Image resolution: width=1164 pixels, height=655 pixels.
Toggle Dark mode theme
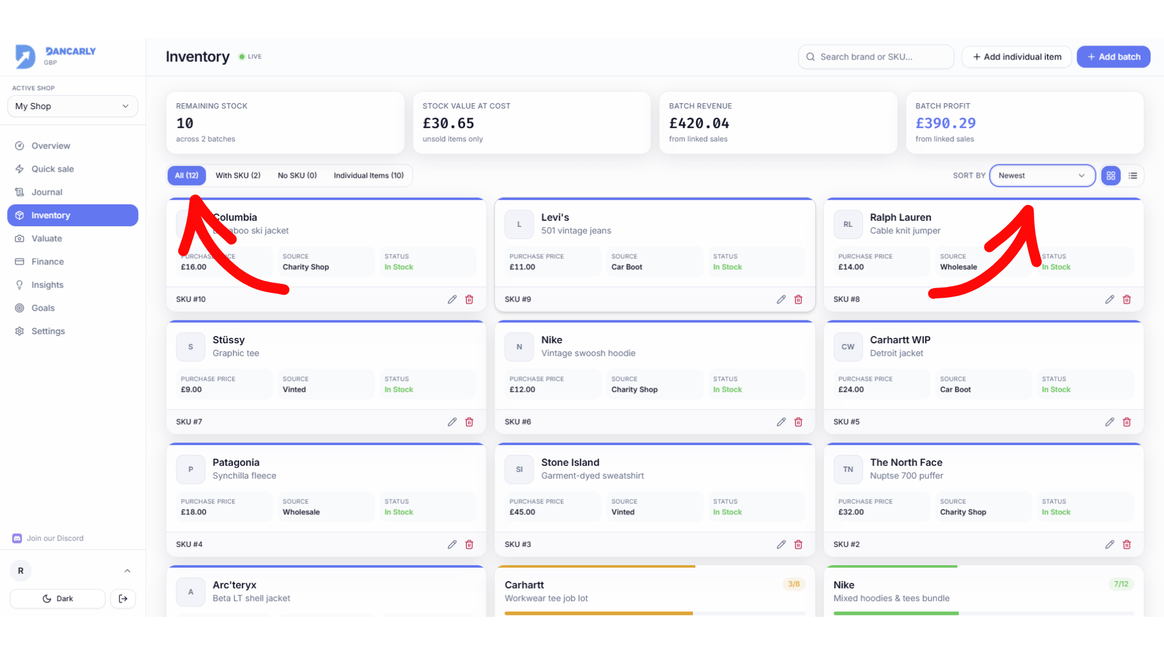(58, 599)
